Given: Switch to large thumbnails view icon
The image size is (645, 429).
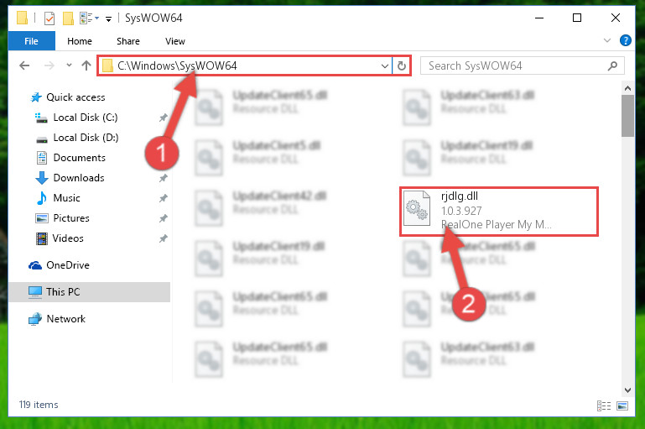Looking at the screenshot, I should pos(622,406).
